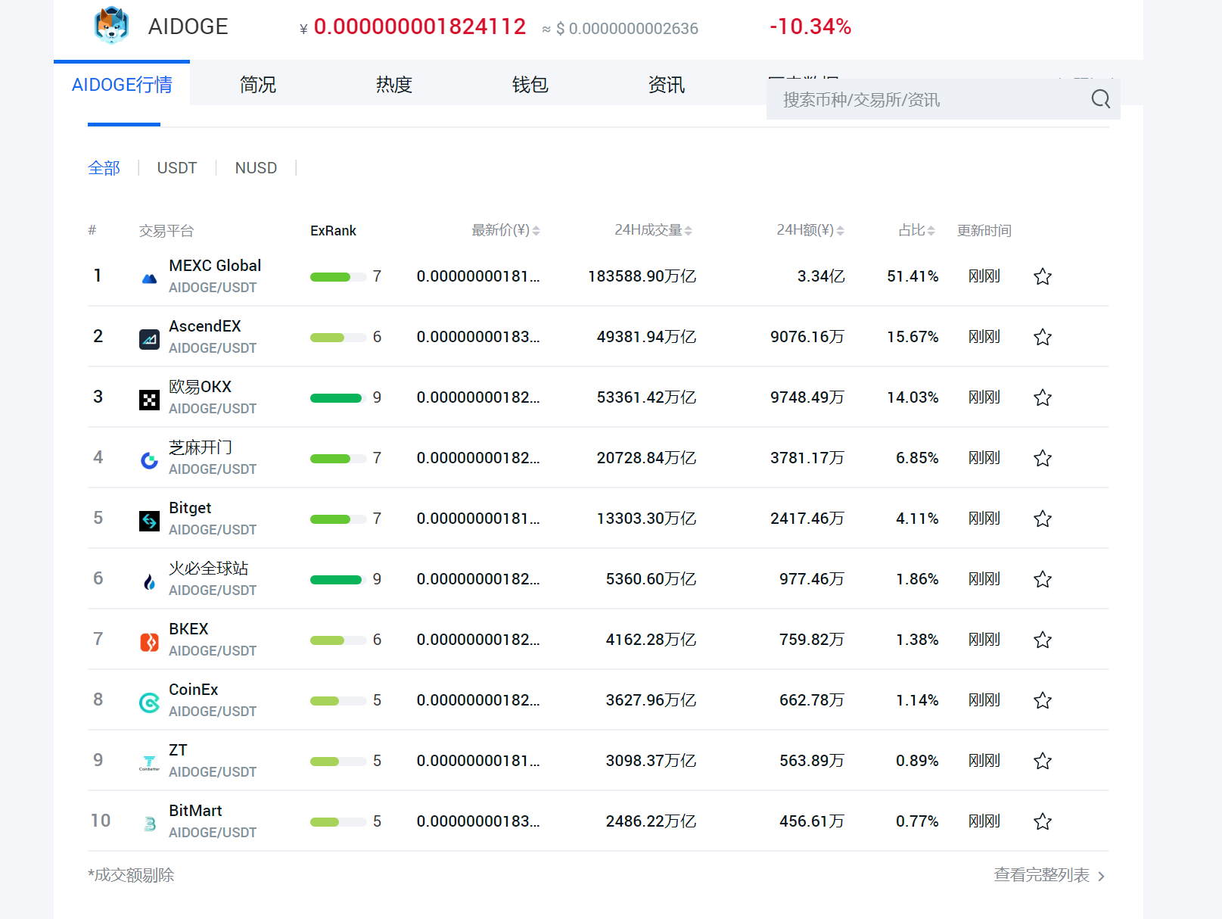The height and width of the screenshot is (919, 1222).
Task: Click the AscendEX exchange logo
Action: [149, 339]
